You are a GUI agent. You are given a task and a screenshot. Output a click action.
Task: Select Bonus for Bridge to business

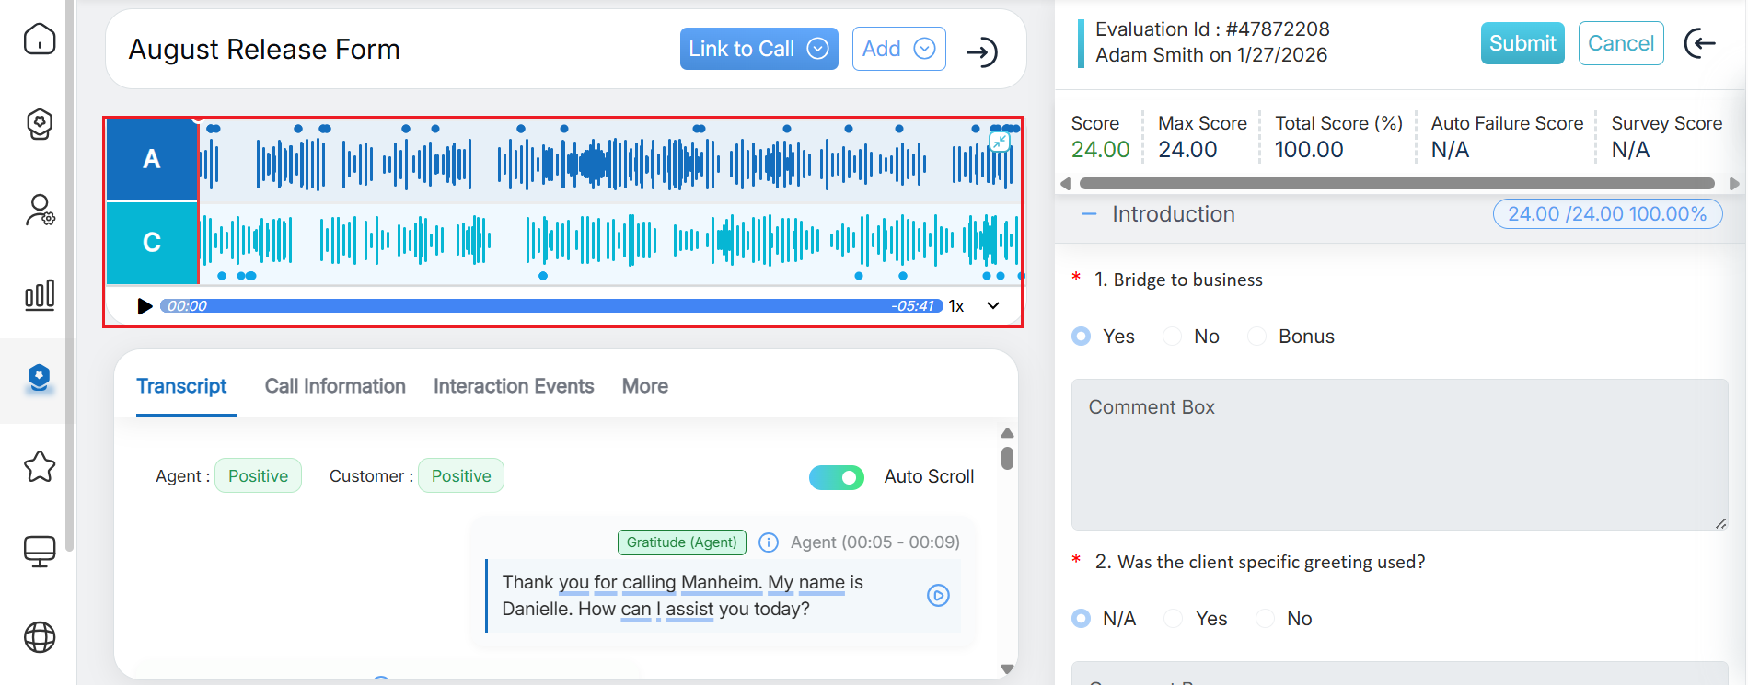click(x=1257, y=337)
